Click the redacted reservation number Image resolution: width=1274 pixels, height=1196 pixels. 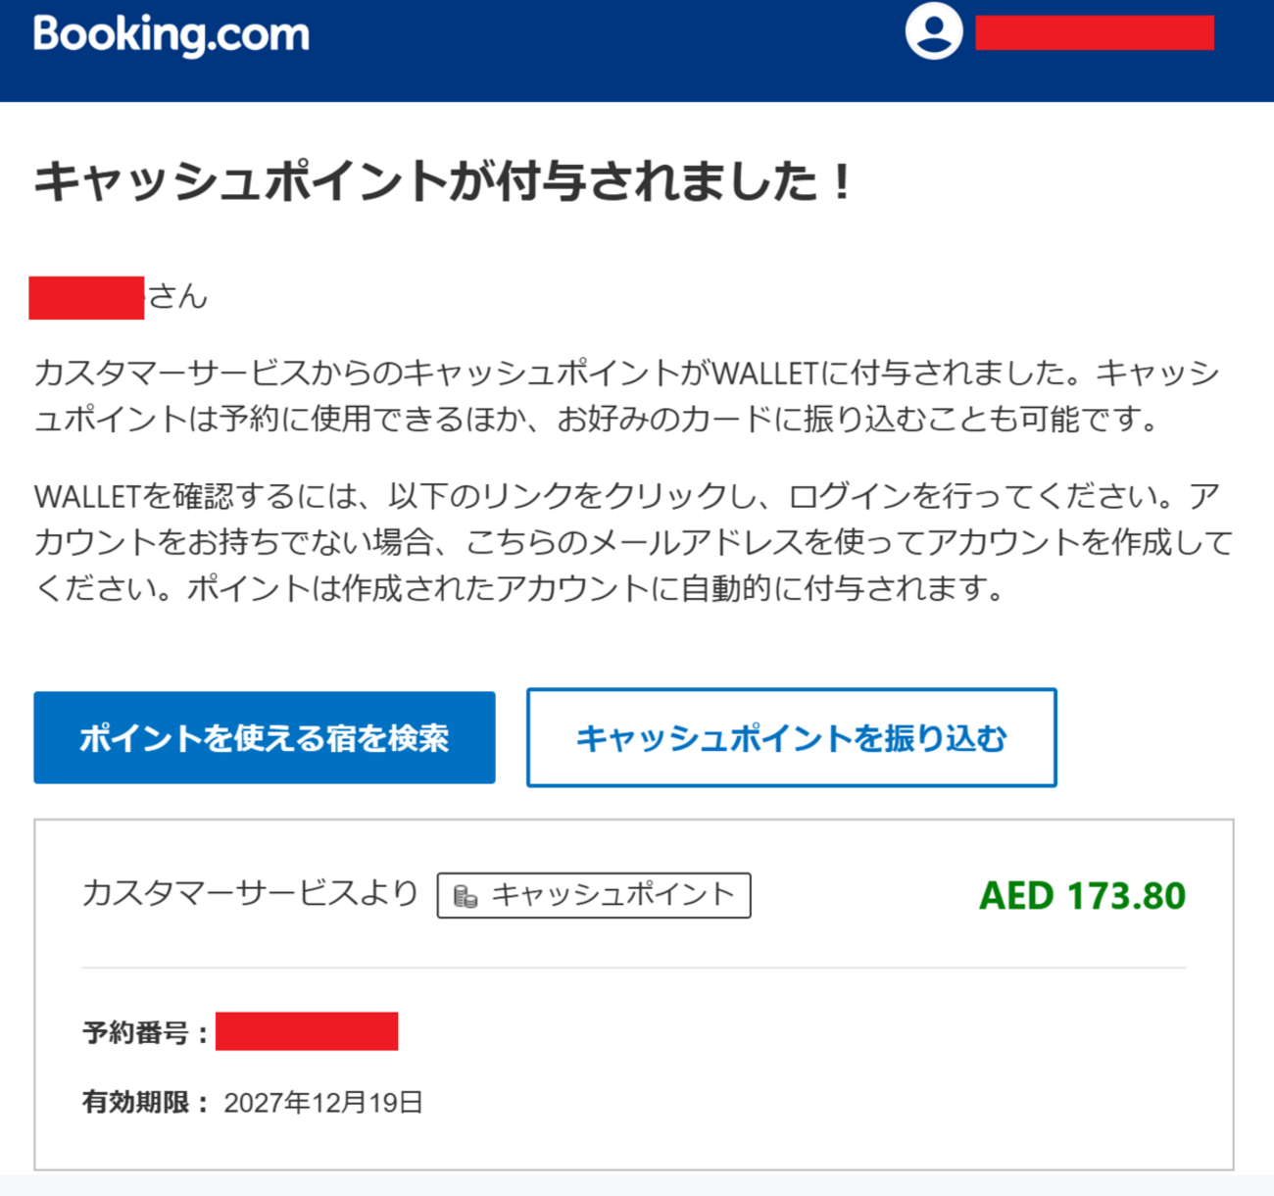click(307, 1031)
